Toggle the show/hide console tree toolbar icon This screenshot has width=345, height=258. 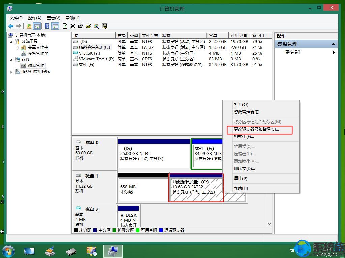(37, 26)
